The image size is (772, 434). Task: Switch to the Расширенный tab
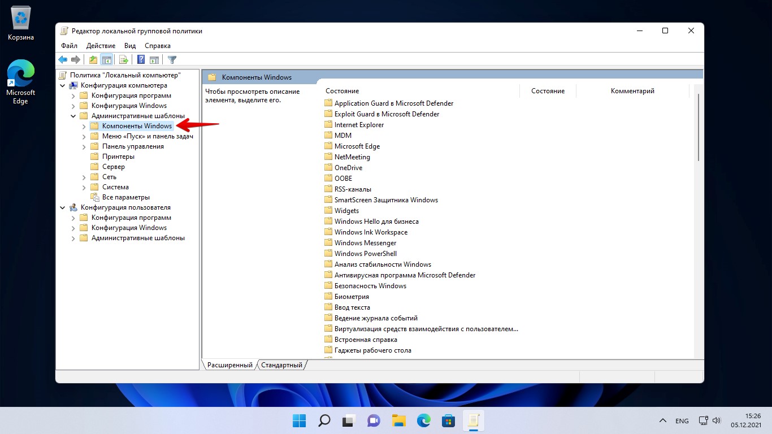tap(229, 365)
